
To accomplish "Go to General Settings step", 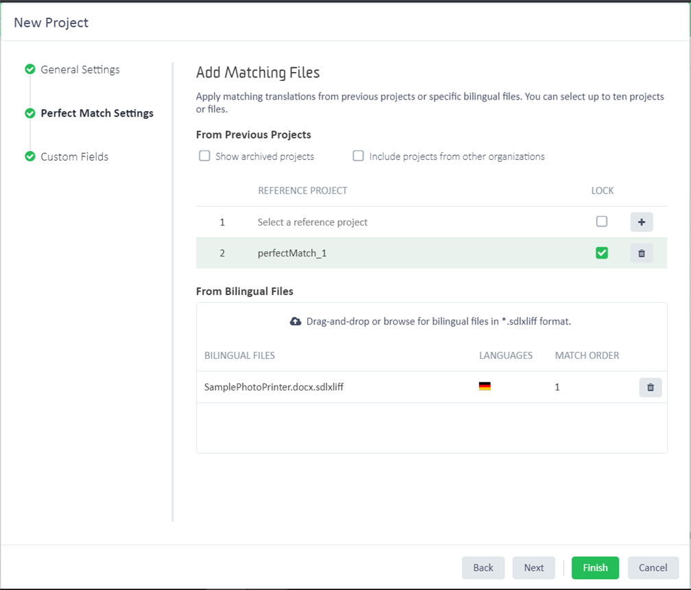I will coord(80,69).
